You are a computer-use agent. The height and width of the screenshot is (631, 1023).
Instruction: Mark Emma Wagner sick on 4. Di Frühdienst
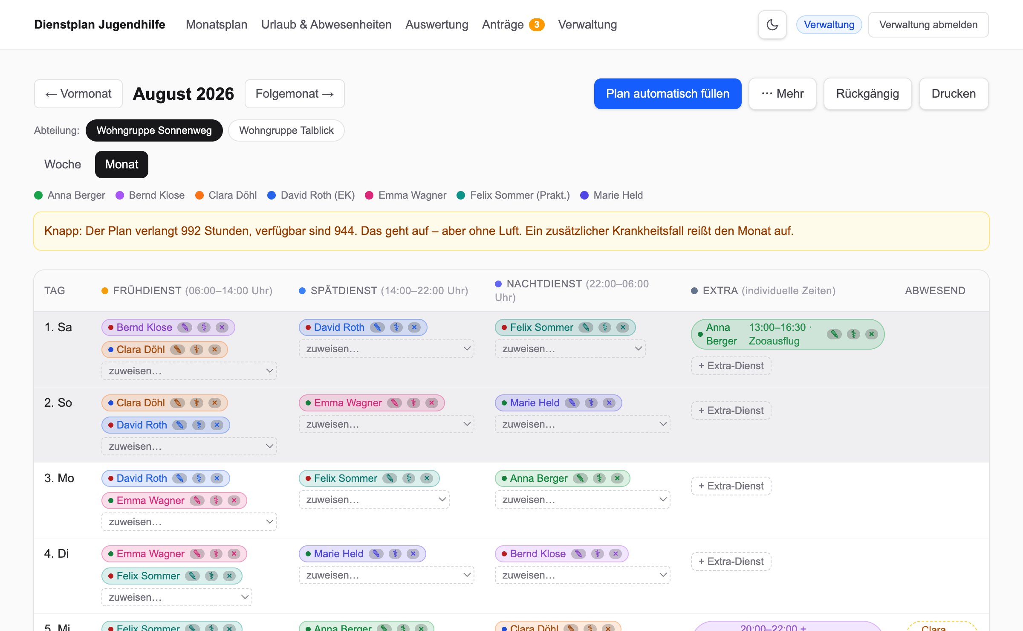(216, 554)
